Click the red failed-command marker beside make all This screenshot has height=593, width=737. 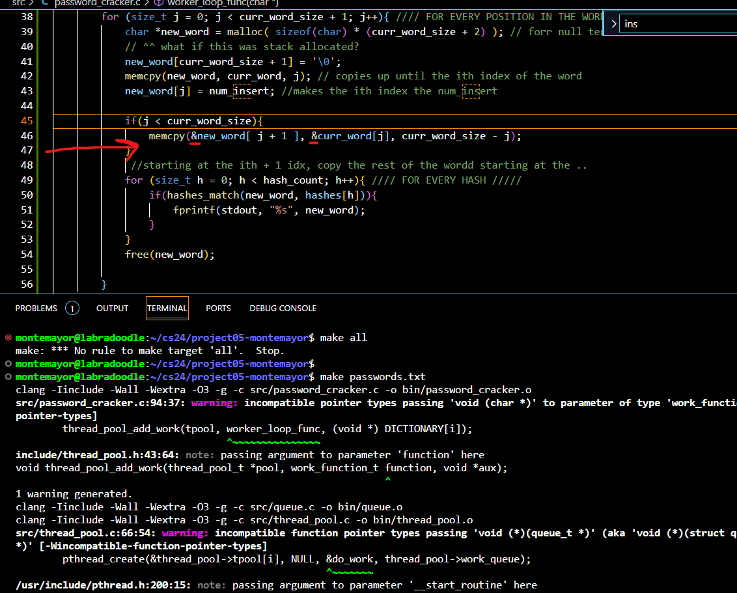click(x=8, y=338)
